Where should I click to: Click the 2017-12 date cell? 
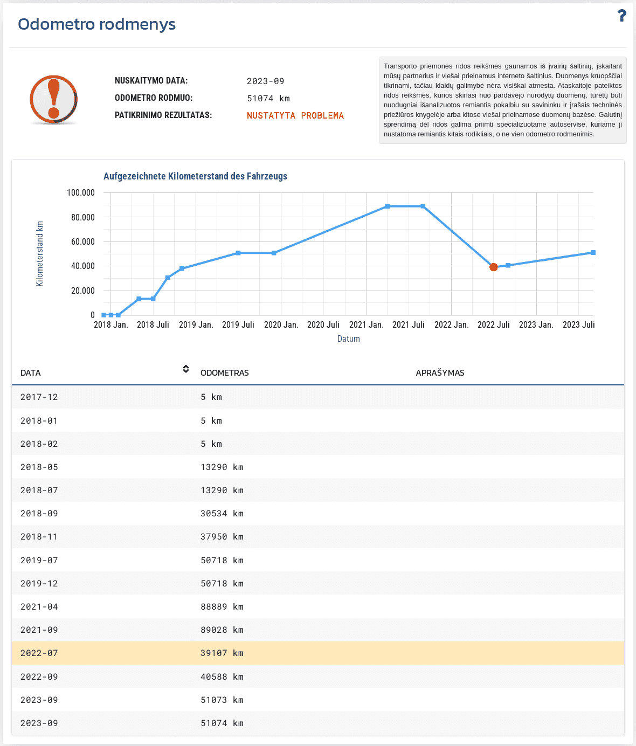[39, 397]
